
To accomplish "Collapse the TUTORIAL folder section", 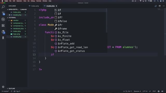I will click(x=17, y=18).
